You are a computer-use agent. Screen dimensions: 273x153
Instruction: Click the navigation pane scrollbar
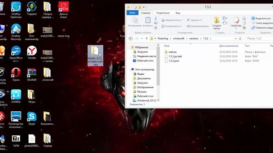[x=158, y=66]
